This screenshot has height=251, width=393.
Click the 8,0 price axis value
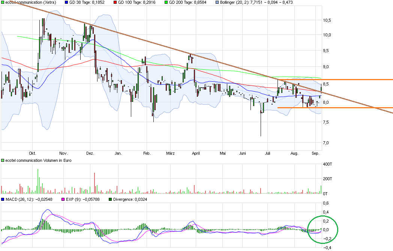pyautogui.click(x=326, y=102)
